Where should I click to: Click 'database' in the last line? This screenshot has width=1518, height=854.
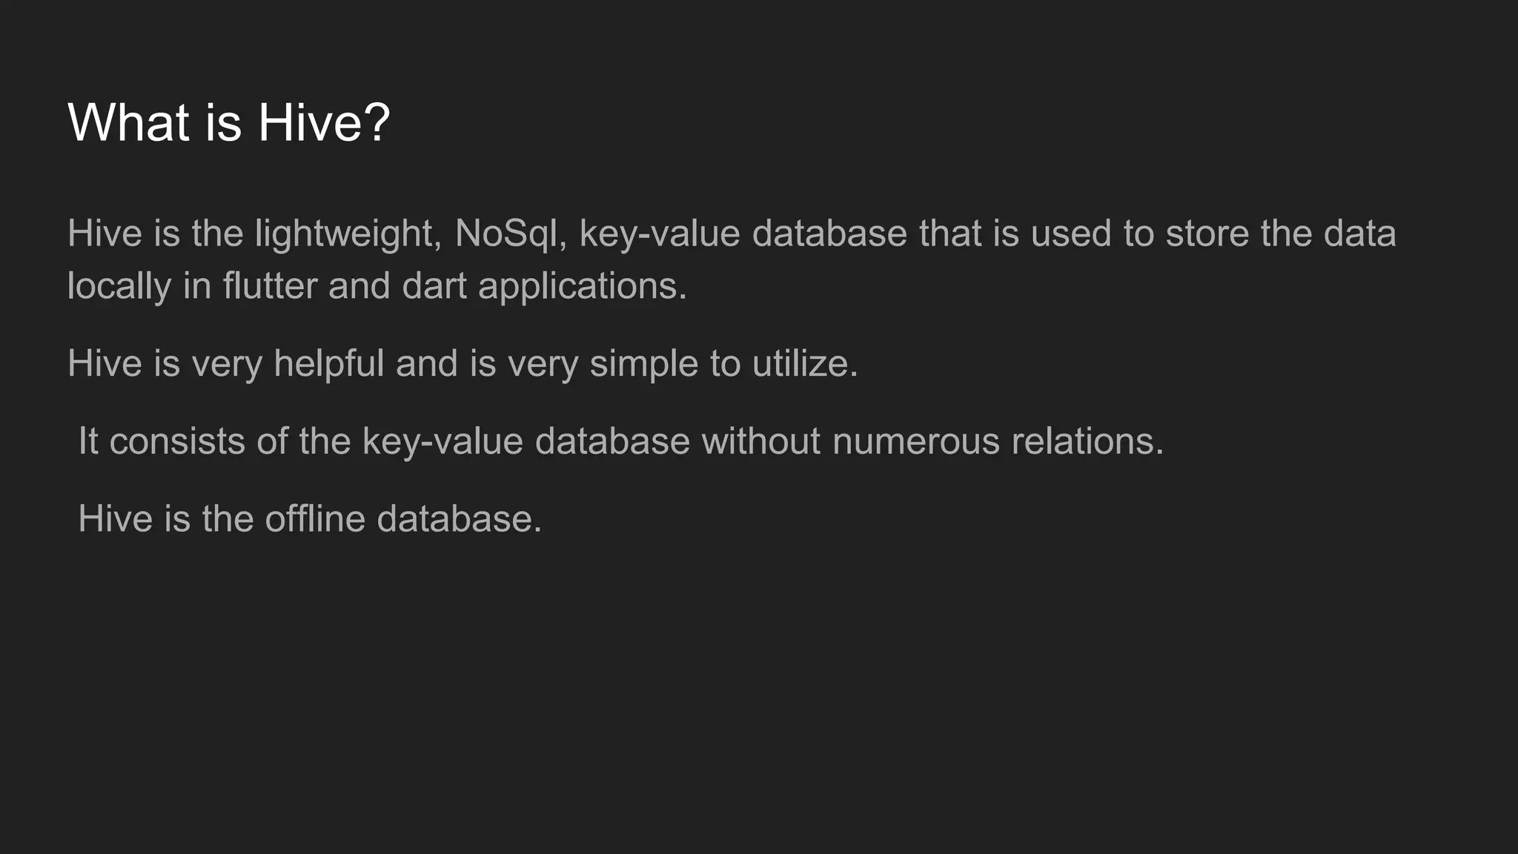[x=457, y=519]
